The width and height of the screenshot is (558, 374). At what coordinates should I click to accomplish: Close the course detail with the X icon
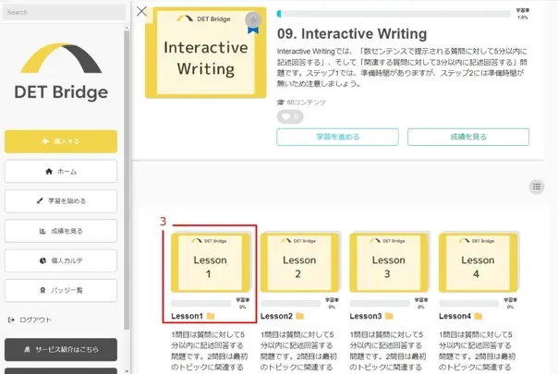141,11
